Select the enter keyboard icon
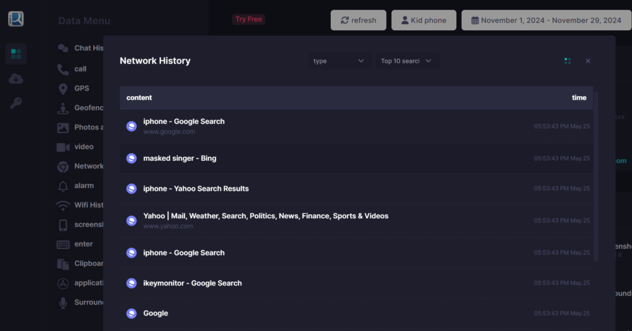Image resolution: width=632 pixels, height=331 pixels. [63, 245]
